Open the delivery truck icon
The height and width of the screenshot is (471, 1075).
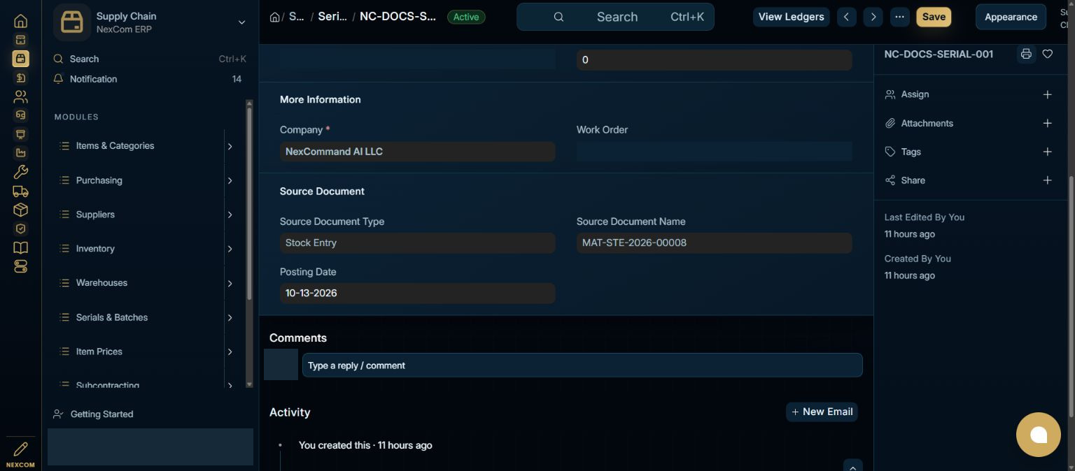point(20,191)
